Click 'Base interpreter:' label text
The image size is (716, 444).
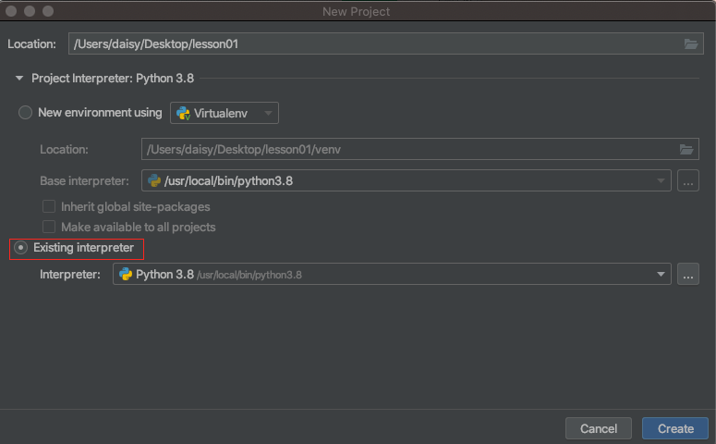coord(84,181)
